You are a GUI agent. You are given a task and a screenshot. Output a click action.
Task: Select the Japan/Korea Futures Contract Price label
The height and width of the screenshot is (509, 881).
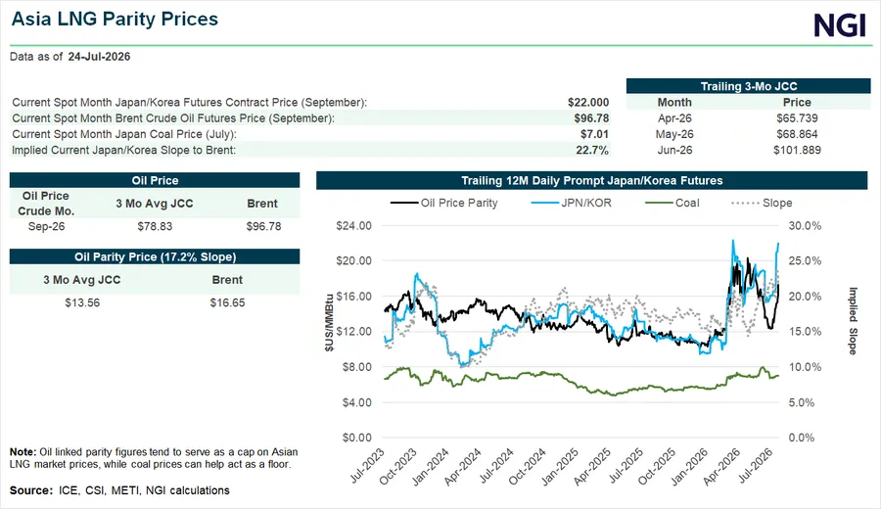pyautogui.click(x=189, y=102)
